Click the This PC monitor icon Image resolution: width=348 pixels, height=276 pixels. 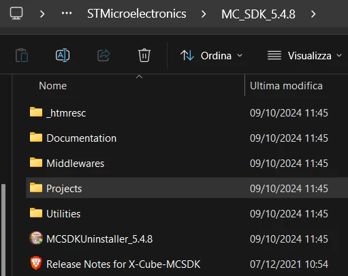(x=16, y=14)
